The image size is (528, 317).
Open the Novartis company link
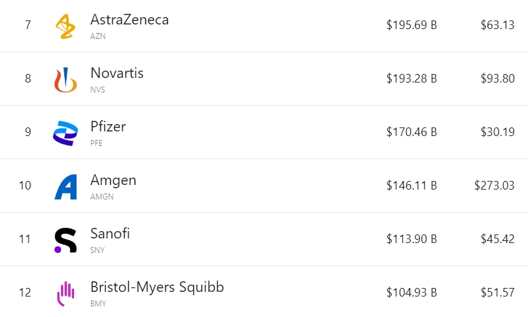pyautogui.click(x=117, y=73)
